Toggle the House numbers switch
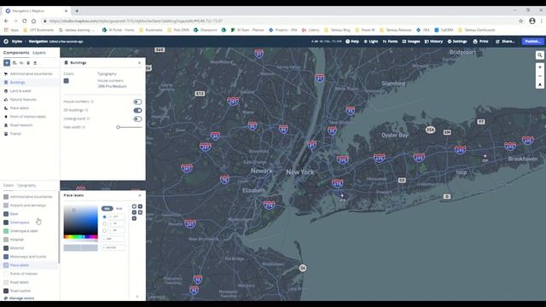 click(137, 101)
